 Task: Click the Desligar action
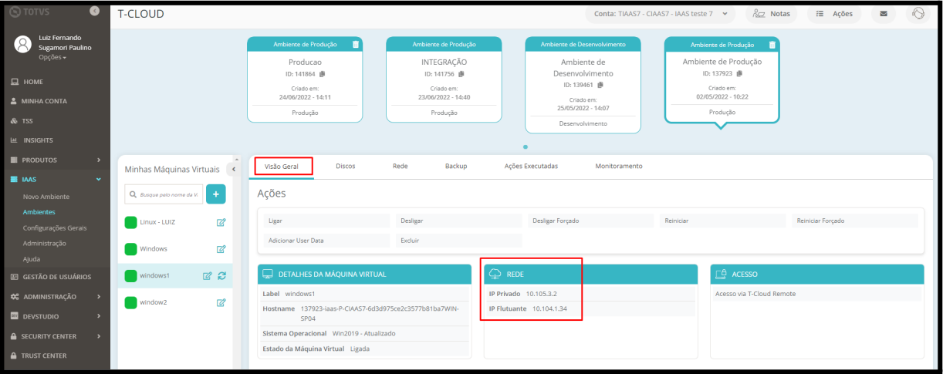(x=458, y=221)
